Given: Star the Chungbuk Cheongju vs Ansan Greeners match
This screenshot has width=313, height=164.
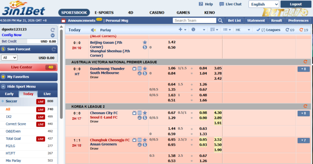Looking at the screenshot, I should tap(145, 140).
